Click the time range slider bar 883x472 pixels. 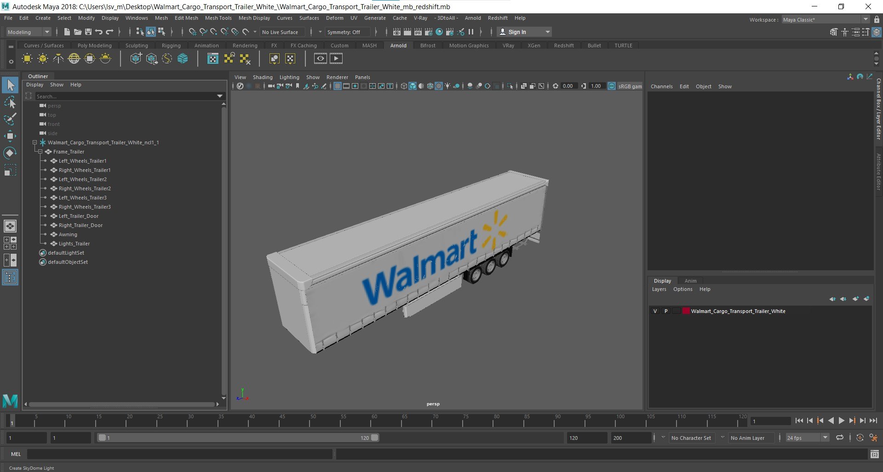(x=238, y=438)
